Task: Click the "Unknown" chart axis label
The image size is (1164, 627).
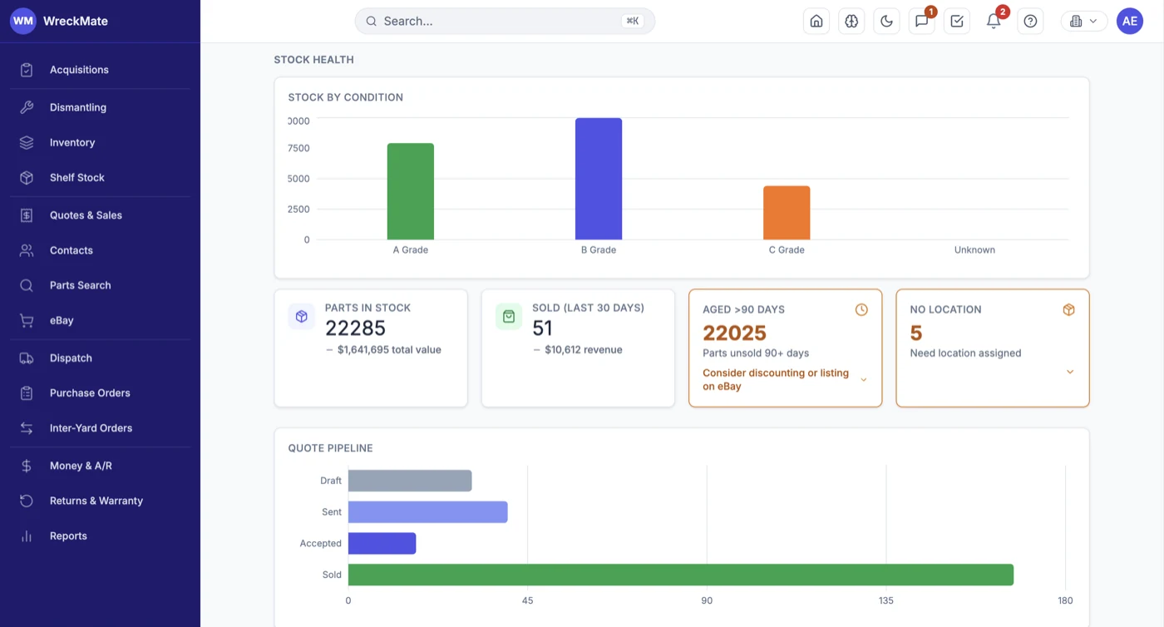Action: pyautogui.click(x=974, y=249)
